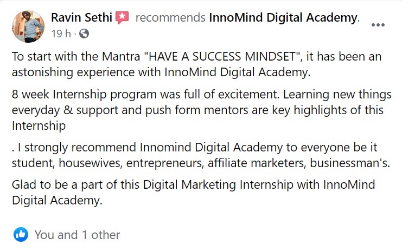This screenshot has height=252, width=402.
Task: Open InnoMind Digital Academy page link in header
Action: click(x=283, y=18)
